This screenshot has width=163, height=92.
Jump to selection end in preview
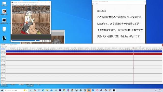point(49,41)
